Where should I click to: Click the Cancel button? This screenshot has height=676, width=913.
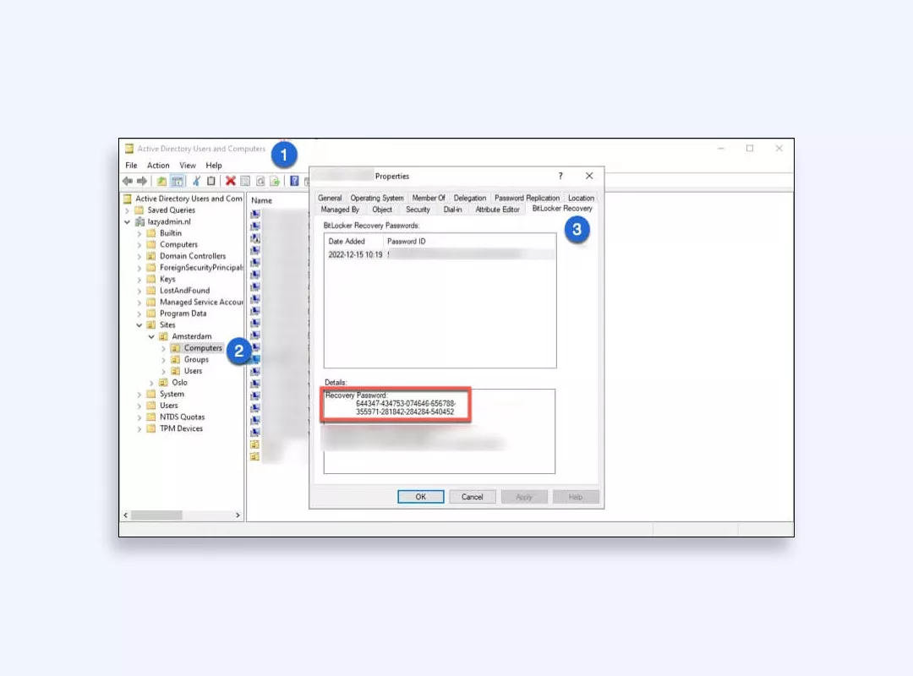coord(472,497)
